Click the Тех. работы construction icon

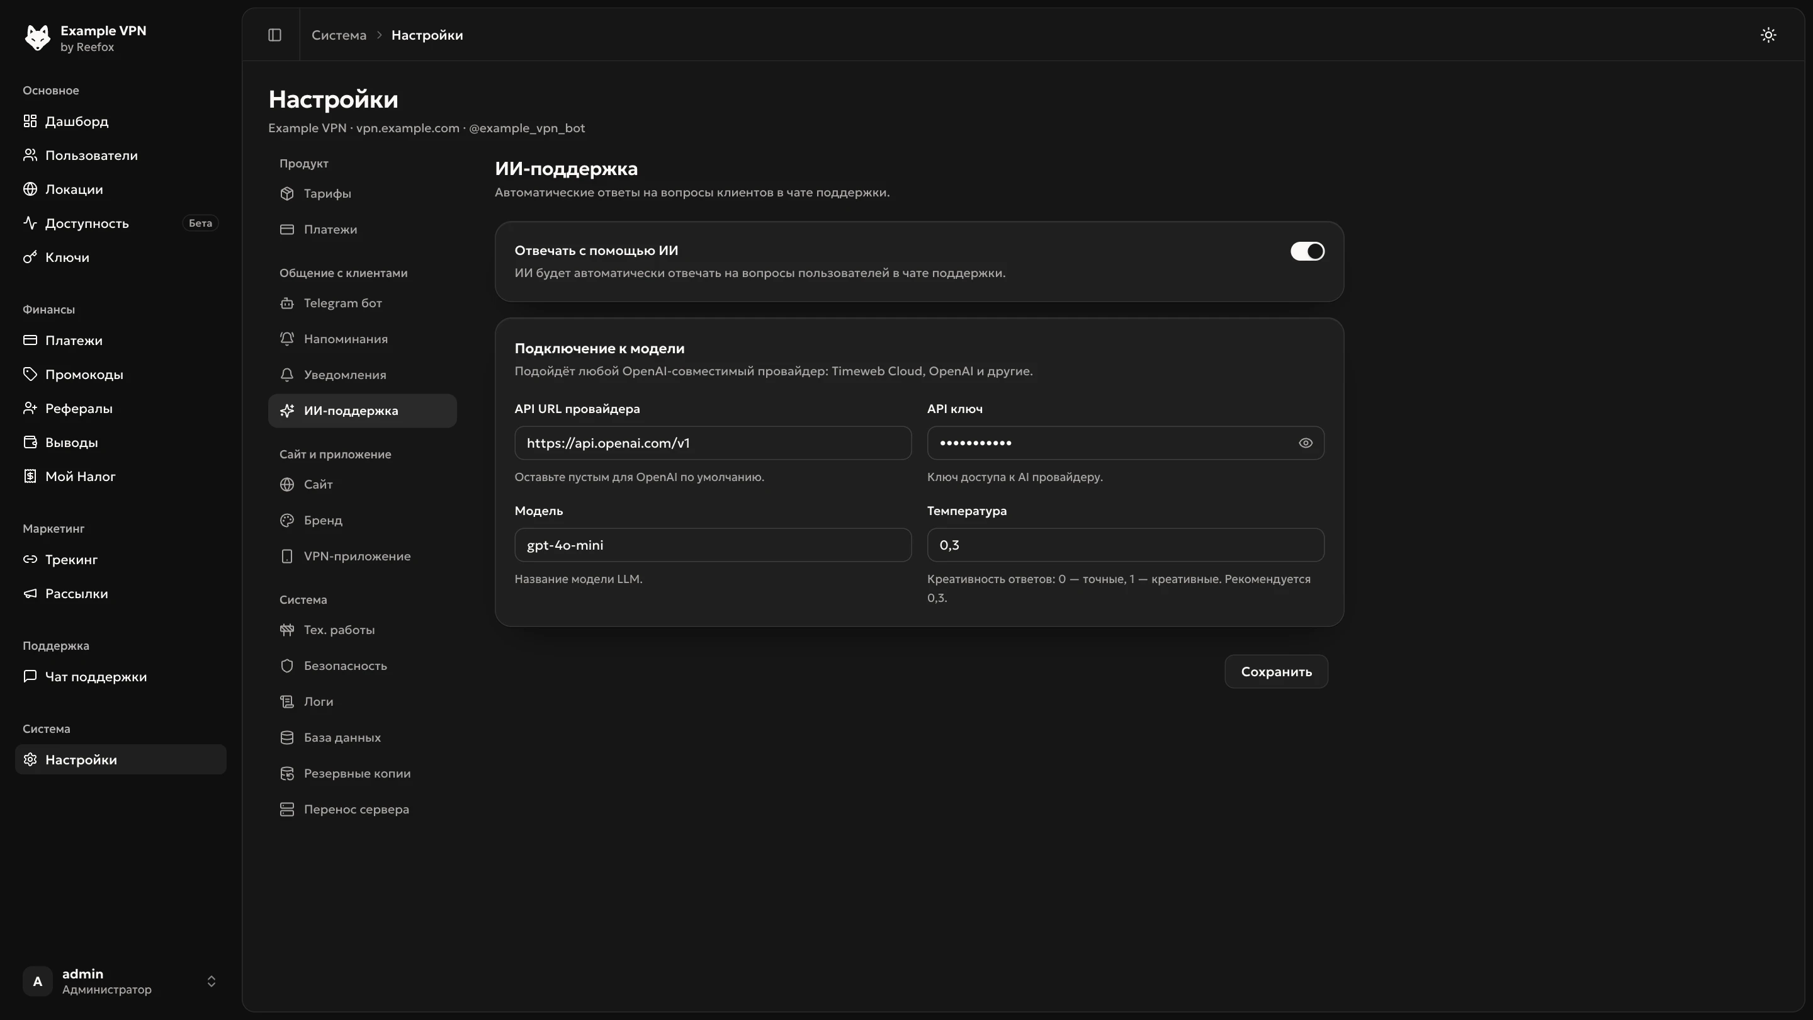(286, 630)
